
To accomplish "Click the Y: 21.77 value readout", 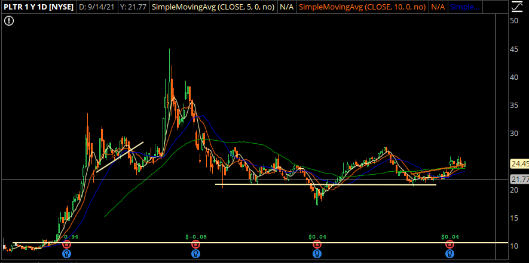I will 134,7.
